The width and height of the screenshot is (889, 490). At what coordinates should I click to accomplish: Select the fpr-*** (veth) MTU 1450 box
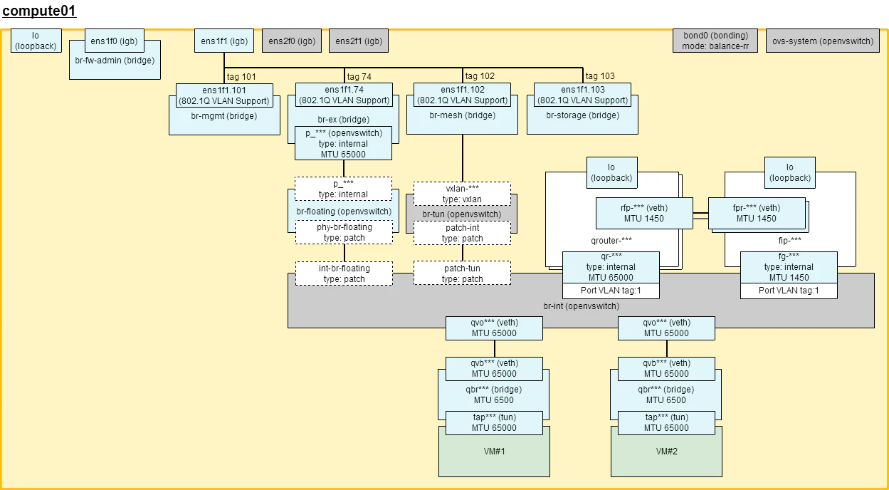tap(757, 213)
